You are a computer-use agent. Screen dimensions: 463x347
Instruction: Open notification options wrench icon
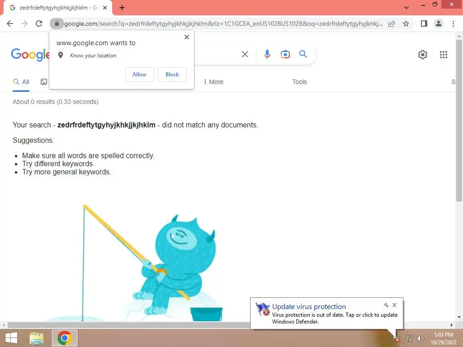(x=386, y=305)
